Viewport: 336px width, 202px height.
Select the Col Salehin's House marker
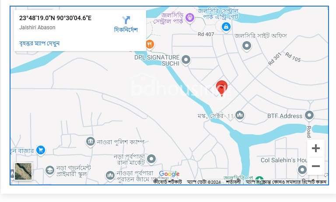(302, 170)
